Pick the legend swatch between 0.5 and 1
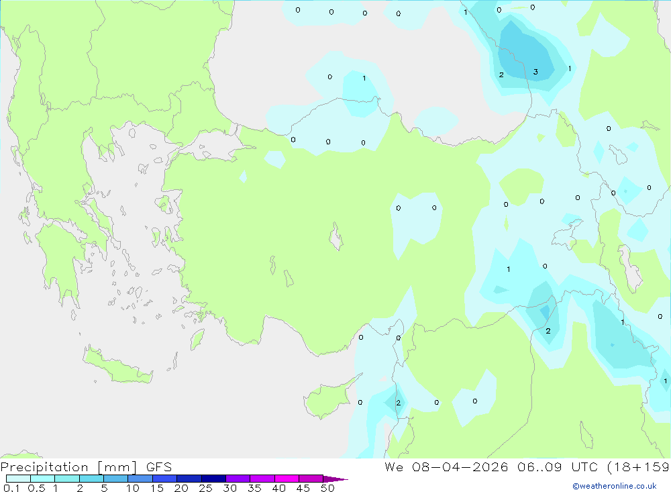The width and height of the screenshot is (671, 492). [42, 479]
